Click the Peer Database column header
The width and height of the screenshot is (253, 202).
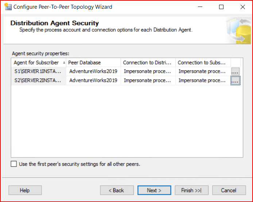(93, 63)
